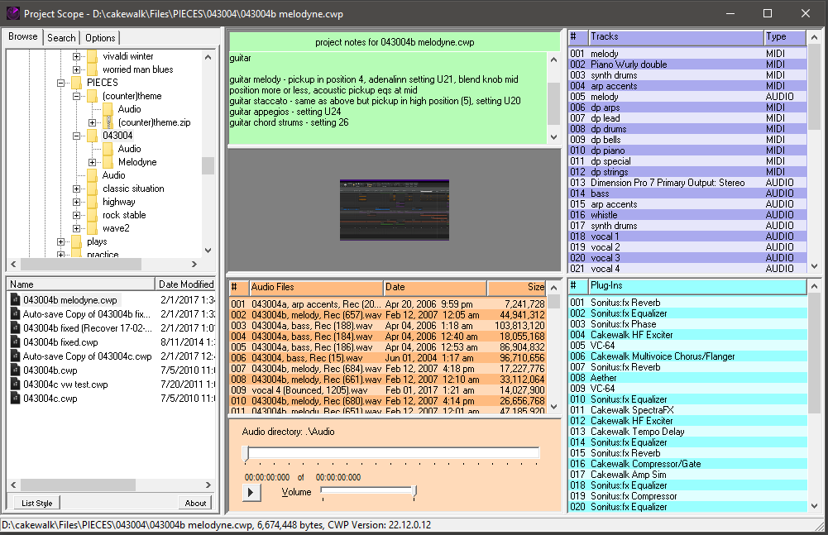Click the folder tree horizontal scroll right arrow
The width and height of the screenshot is (828, 535).
point(195,264)
